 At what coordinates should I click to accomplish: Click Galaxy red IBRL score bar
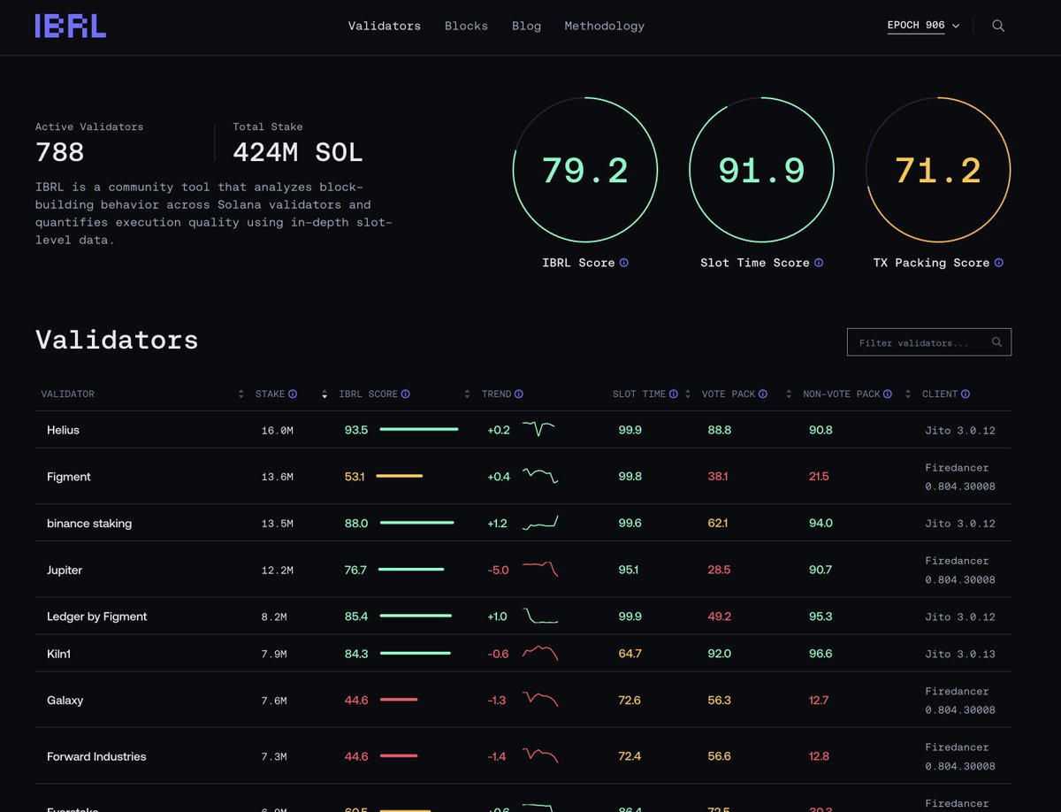tap(398, 700)
